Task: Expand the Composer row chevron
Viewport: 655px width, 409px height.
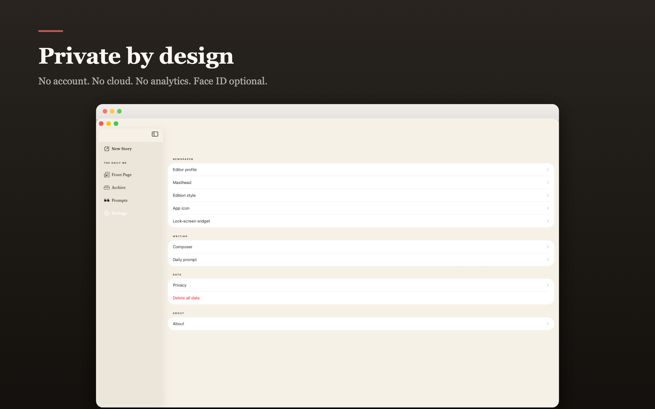Action: click(548, 247)
